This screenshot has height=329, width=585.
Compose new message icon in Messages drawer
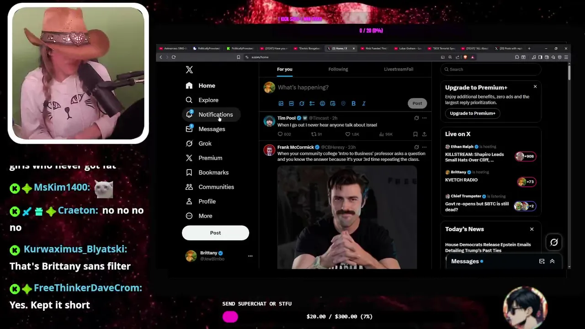coord(542,261)
